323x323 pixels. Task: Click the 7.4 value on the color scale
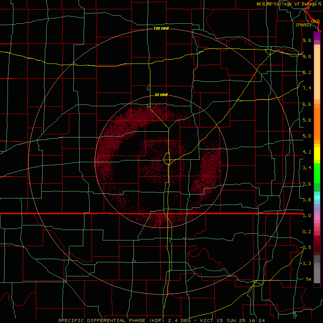307,88
